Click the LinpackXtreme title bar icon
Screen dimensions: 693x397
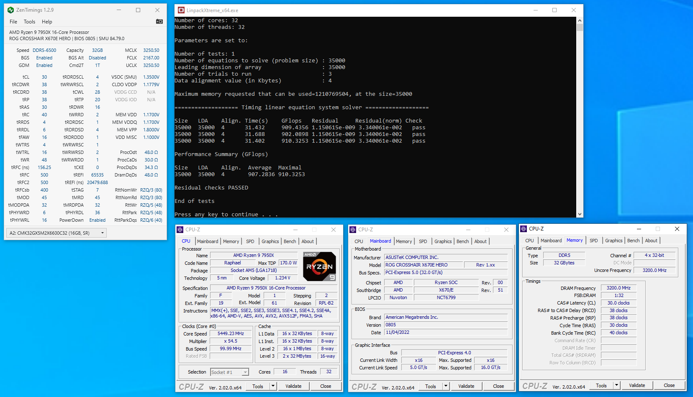tap(181, 10)
